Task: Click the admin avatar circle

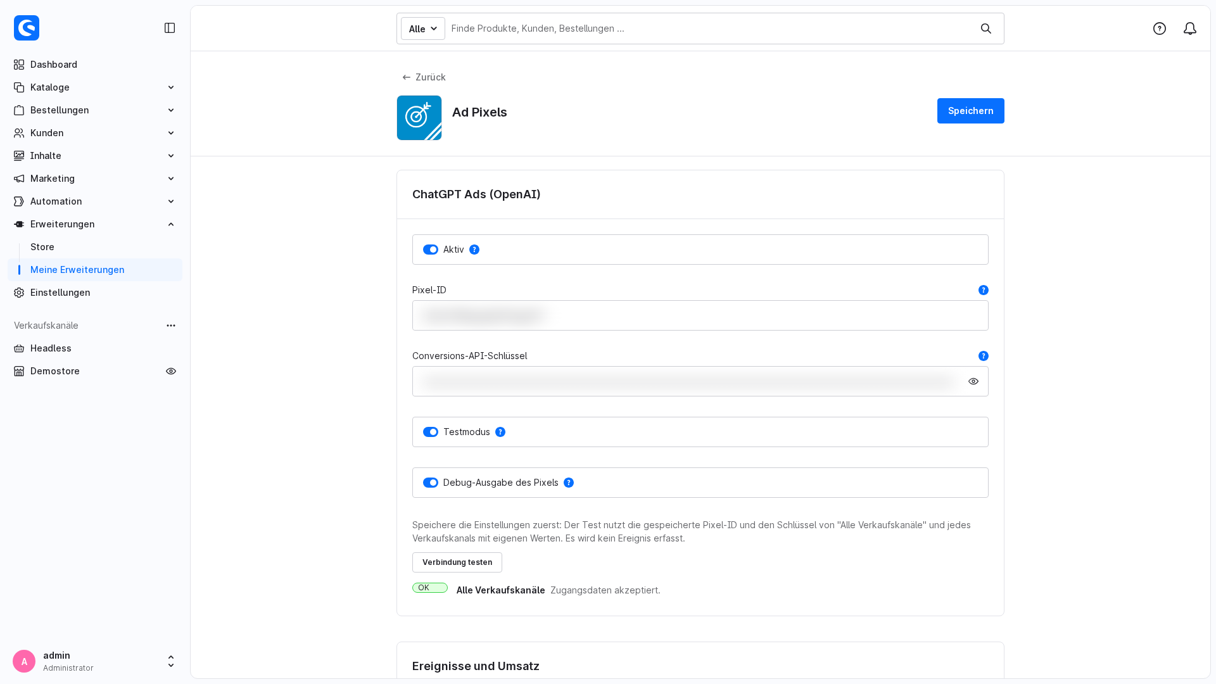Action: click(24, 661)
